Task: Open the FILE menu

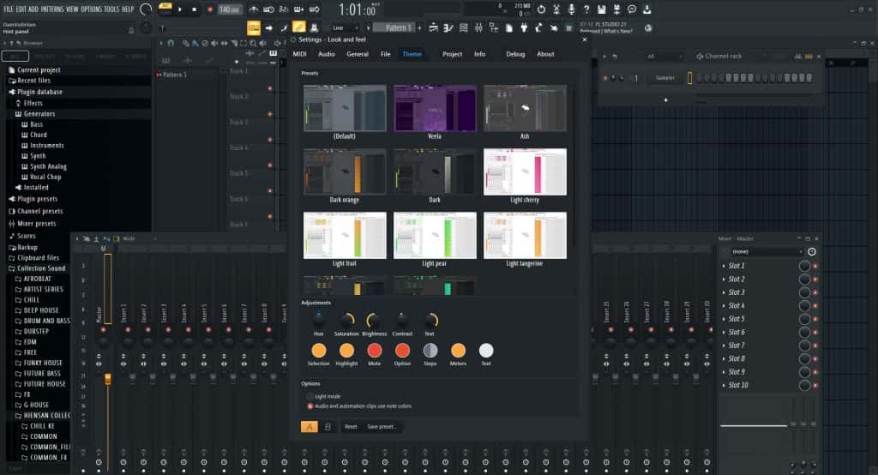Action: [x=9, y=9]
